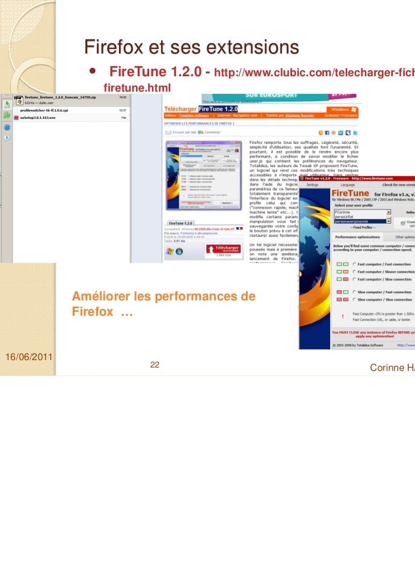Open the Settings menu in FireTune

point(312,185)
